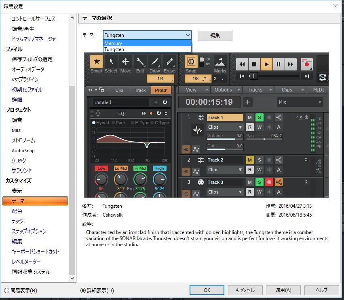
Task: Jump to start of project
Action: [x=242, y=76]
